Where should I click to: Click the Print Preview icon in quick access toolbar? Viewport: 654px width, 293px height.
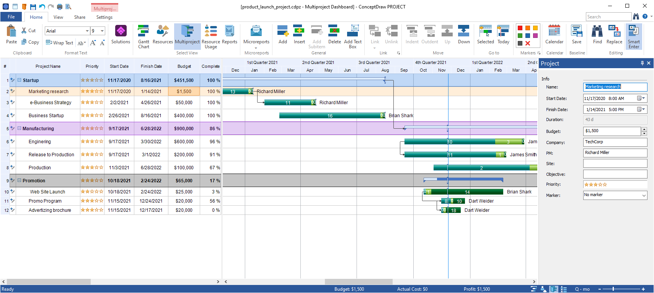pos(68,7)
